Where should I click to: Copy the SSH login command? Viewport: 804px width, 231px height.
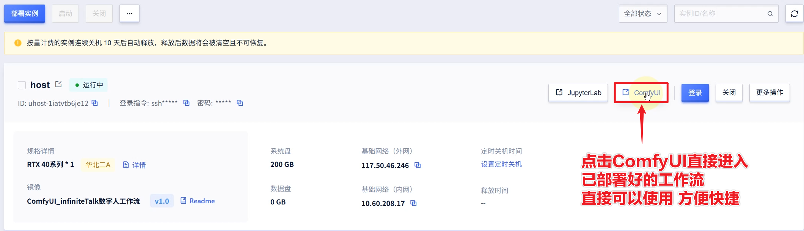click(x=186, y=103)
